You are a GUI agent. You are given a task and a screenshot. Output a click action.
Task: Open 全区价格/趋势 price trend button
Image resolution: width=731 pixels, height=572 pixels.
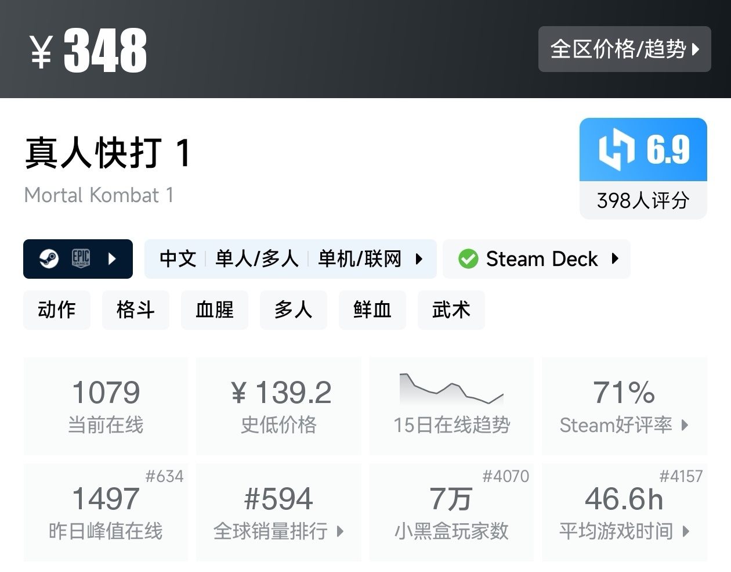point(624,49)
